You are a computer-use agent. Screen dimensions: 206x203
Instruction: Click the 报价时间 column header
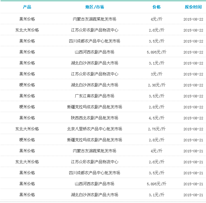[193, 7]
